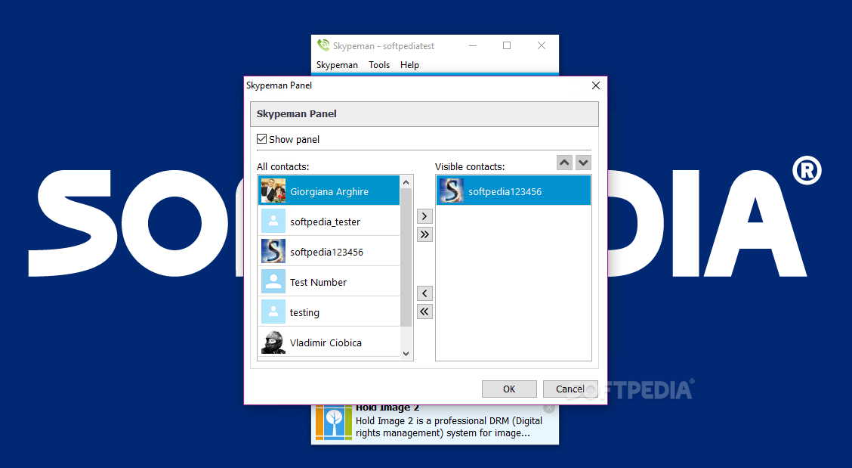This screenshot has width=852, height=468.
Task: Select softpedia_tester in All contacts
Action: (329, 221)
